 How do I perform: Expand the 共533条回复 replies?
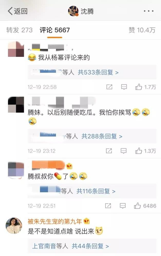point(98,72)
